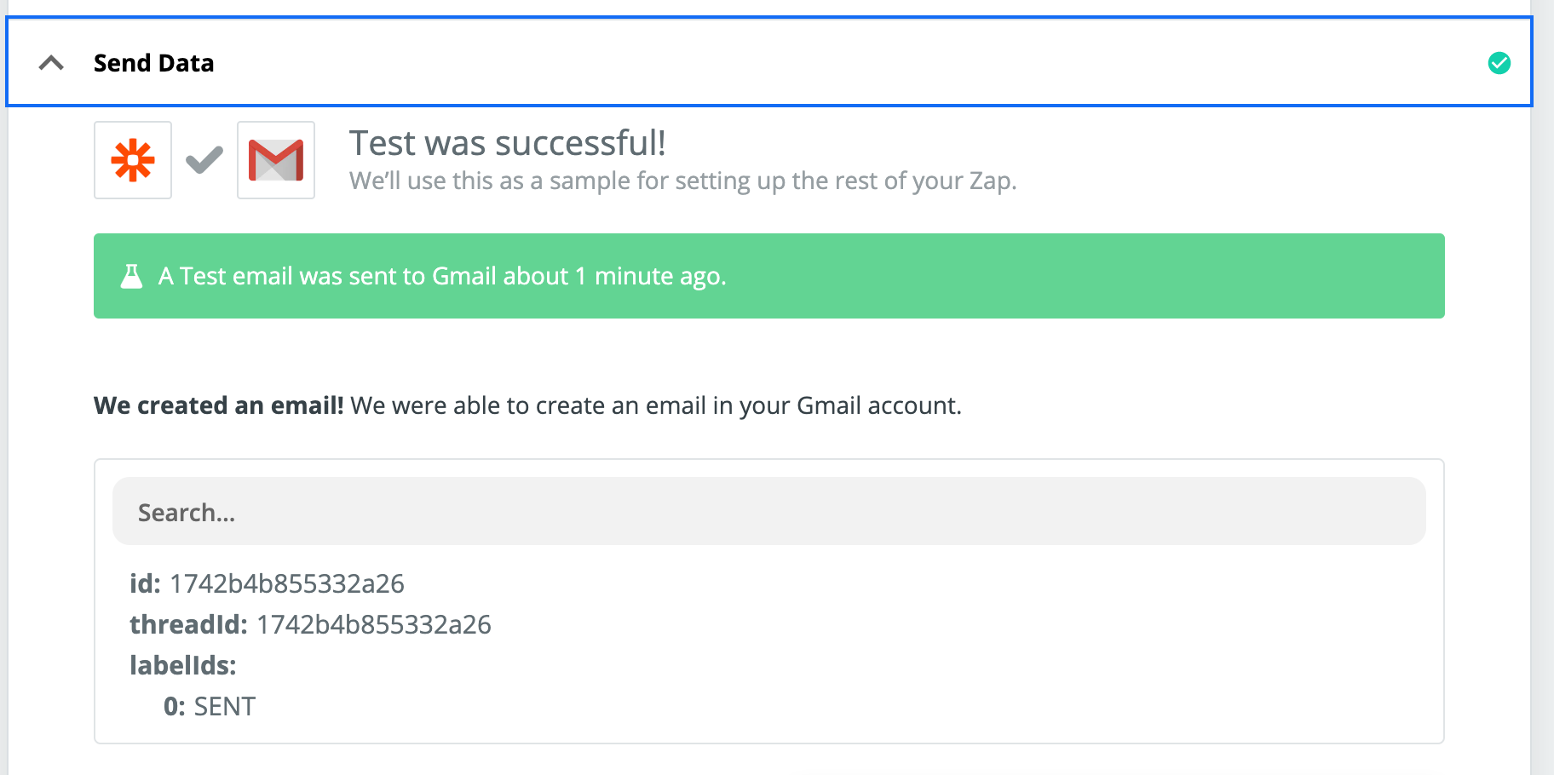The width and height of the screenshot is (1554, 775).
Task: Focus the Search field in results
Action: 768,511
